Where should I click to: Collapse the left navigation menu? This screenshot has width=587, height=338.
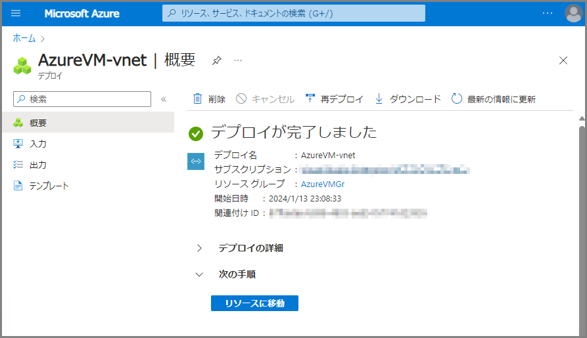[164, 99]
